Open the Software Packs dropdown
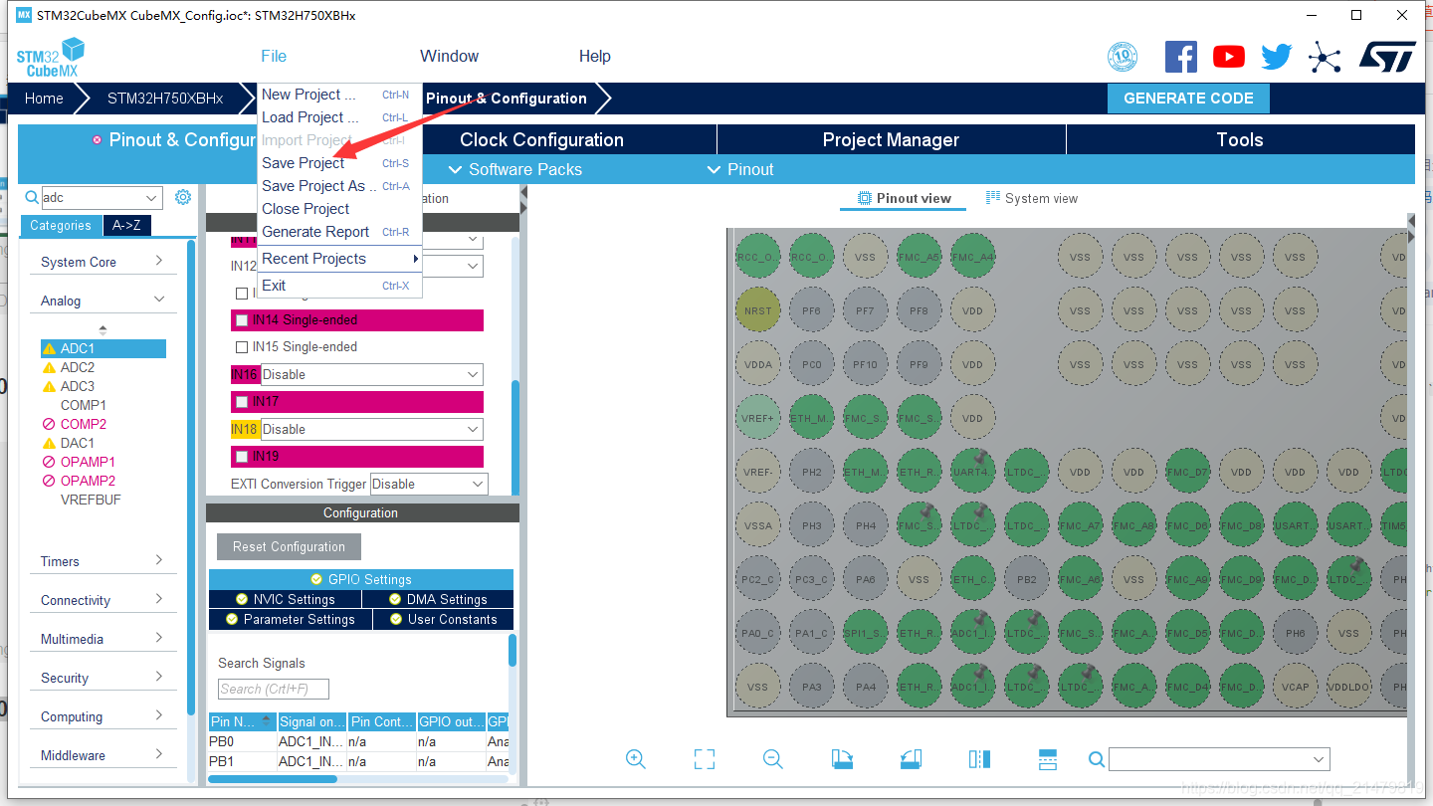This screenshot has height=806, width=1433. (515, 169)
